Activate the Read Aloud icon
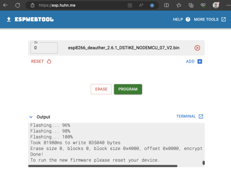The image size is (231, 171). [x=141, y=6]
